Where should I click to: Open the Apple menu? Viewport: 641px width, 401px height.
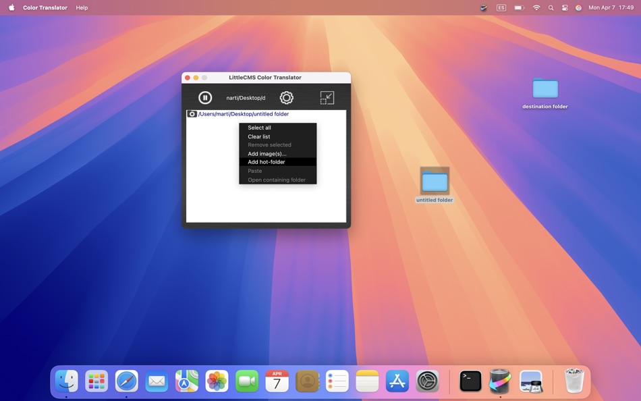(x=11, y=7)
